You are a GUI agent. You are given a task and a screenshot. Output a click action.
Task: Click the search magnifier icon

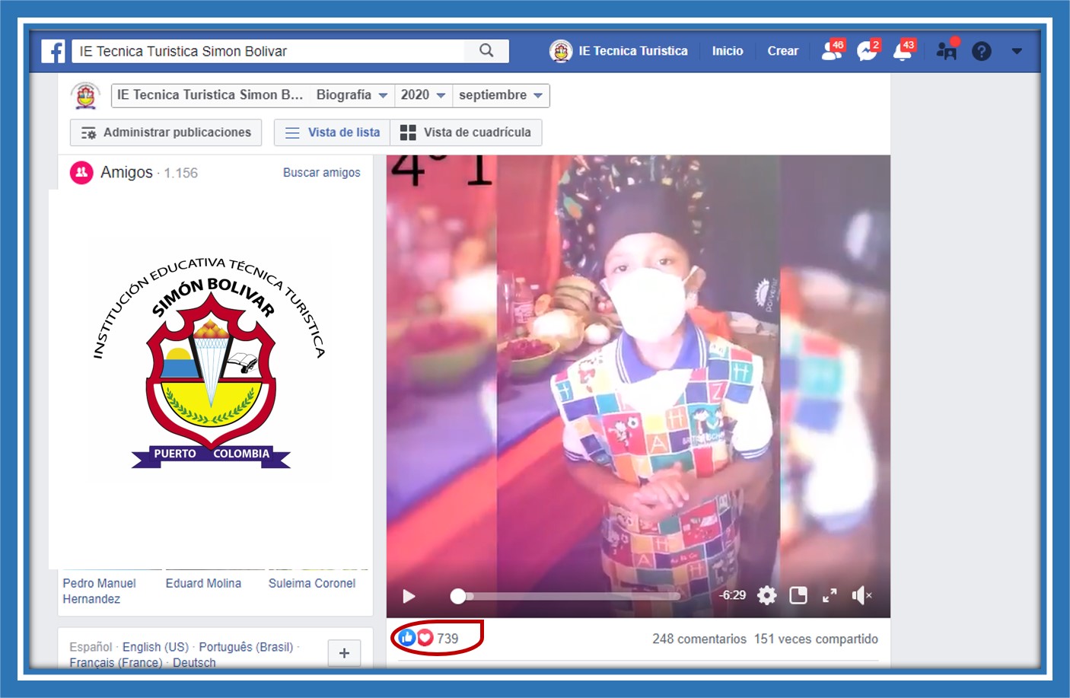pyautogui.click(x=486, y=51)
